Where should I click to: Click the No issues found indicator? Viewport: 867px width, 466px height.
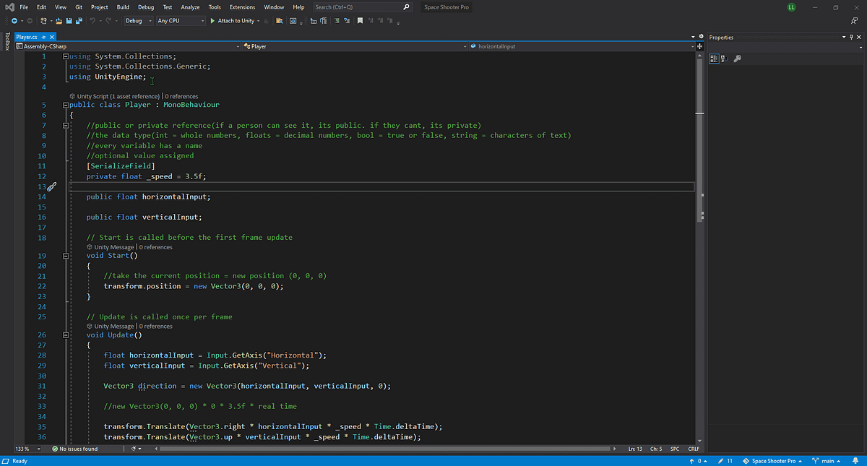click(x=74, y=449)
